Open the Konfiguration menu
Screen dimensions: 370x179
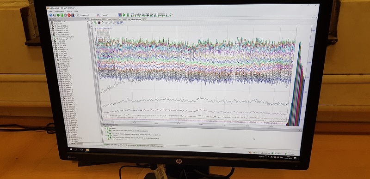[x=60, y=11]
